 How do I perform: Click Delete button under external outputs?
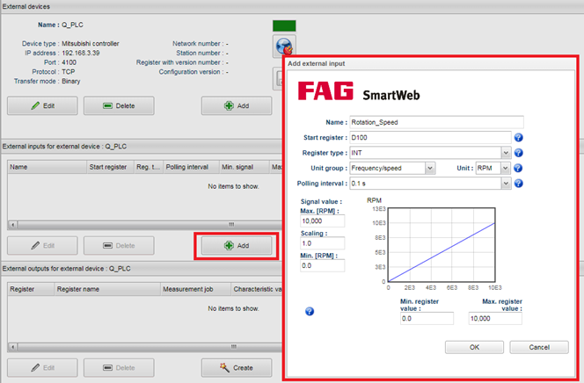coord(119,368)
